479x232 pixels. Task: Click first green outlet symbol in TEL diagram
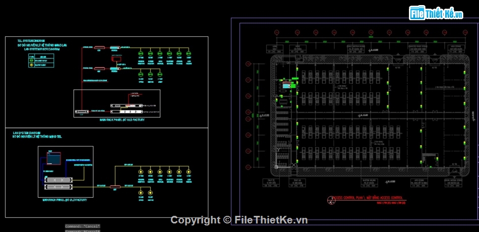coord(141,53)
